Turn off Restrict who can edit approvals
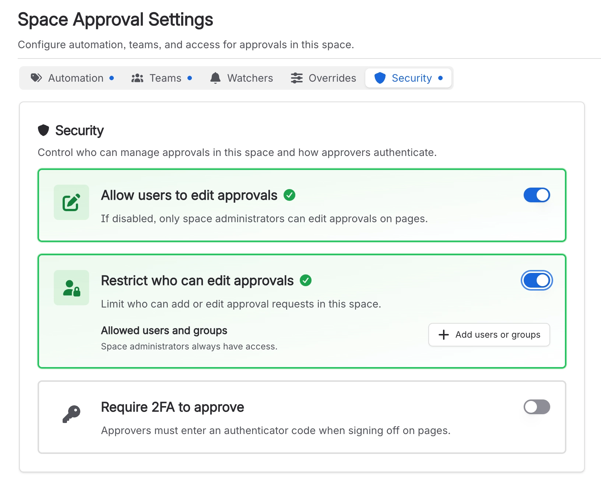Screen dimensions: 601x487 [x=537, y=280]
